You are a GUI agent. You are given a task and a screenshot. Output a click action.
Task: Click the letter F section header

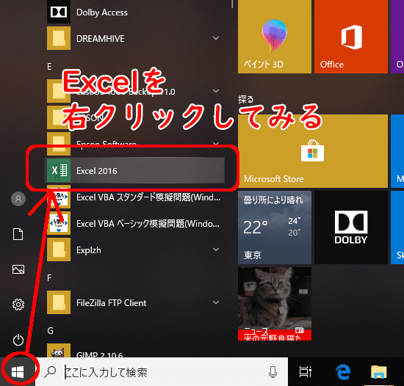(49, 278)
